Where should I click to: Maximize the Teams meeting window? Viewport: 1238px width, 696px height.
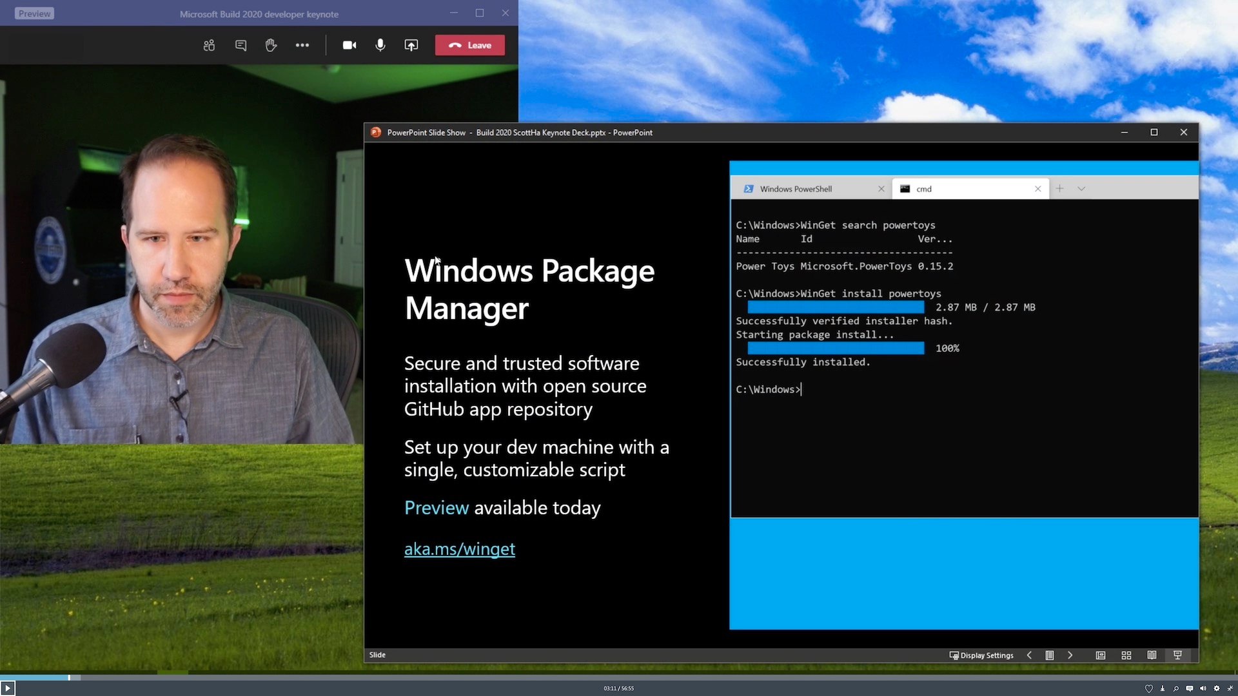[480, 13]
